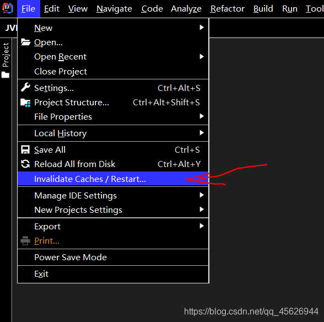Click the printer icon beside Print...

click(x=25, y=241)
